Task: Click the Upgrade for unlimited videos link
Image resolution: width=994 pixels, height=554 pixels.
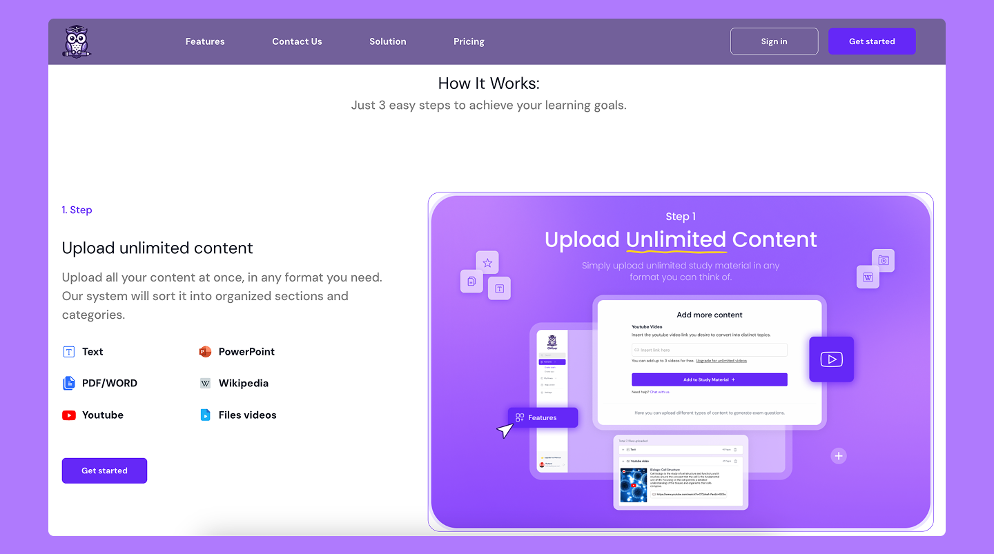Action: [x=721, y=361]
